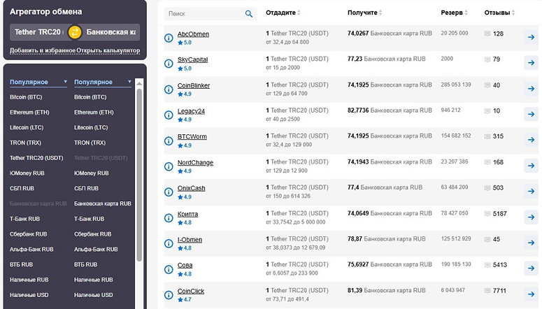
Task: Click the search magnifier icon
Action: click(248, 14)
